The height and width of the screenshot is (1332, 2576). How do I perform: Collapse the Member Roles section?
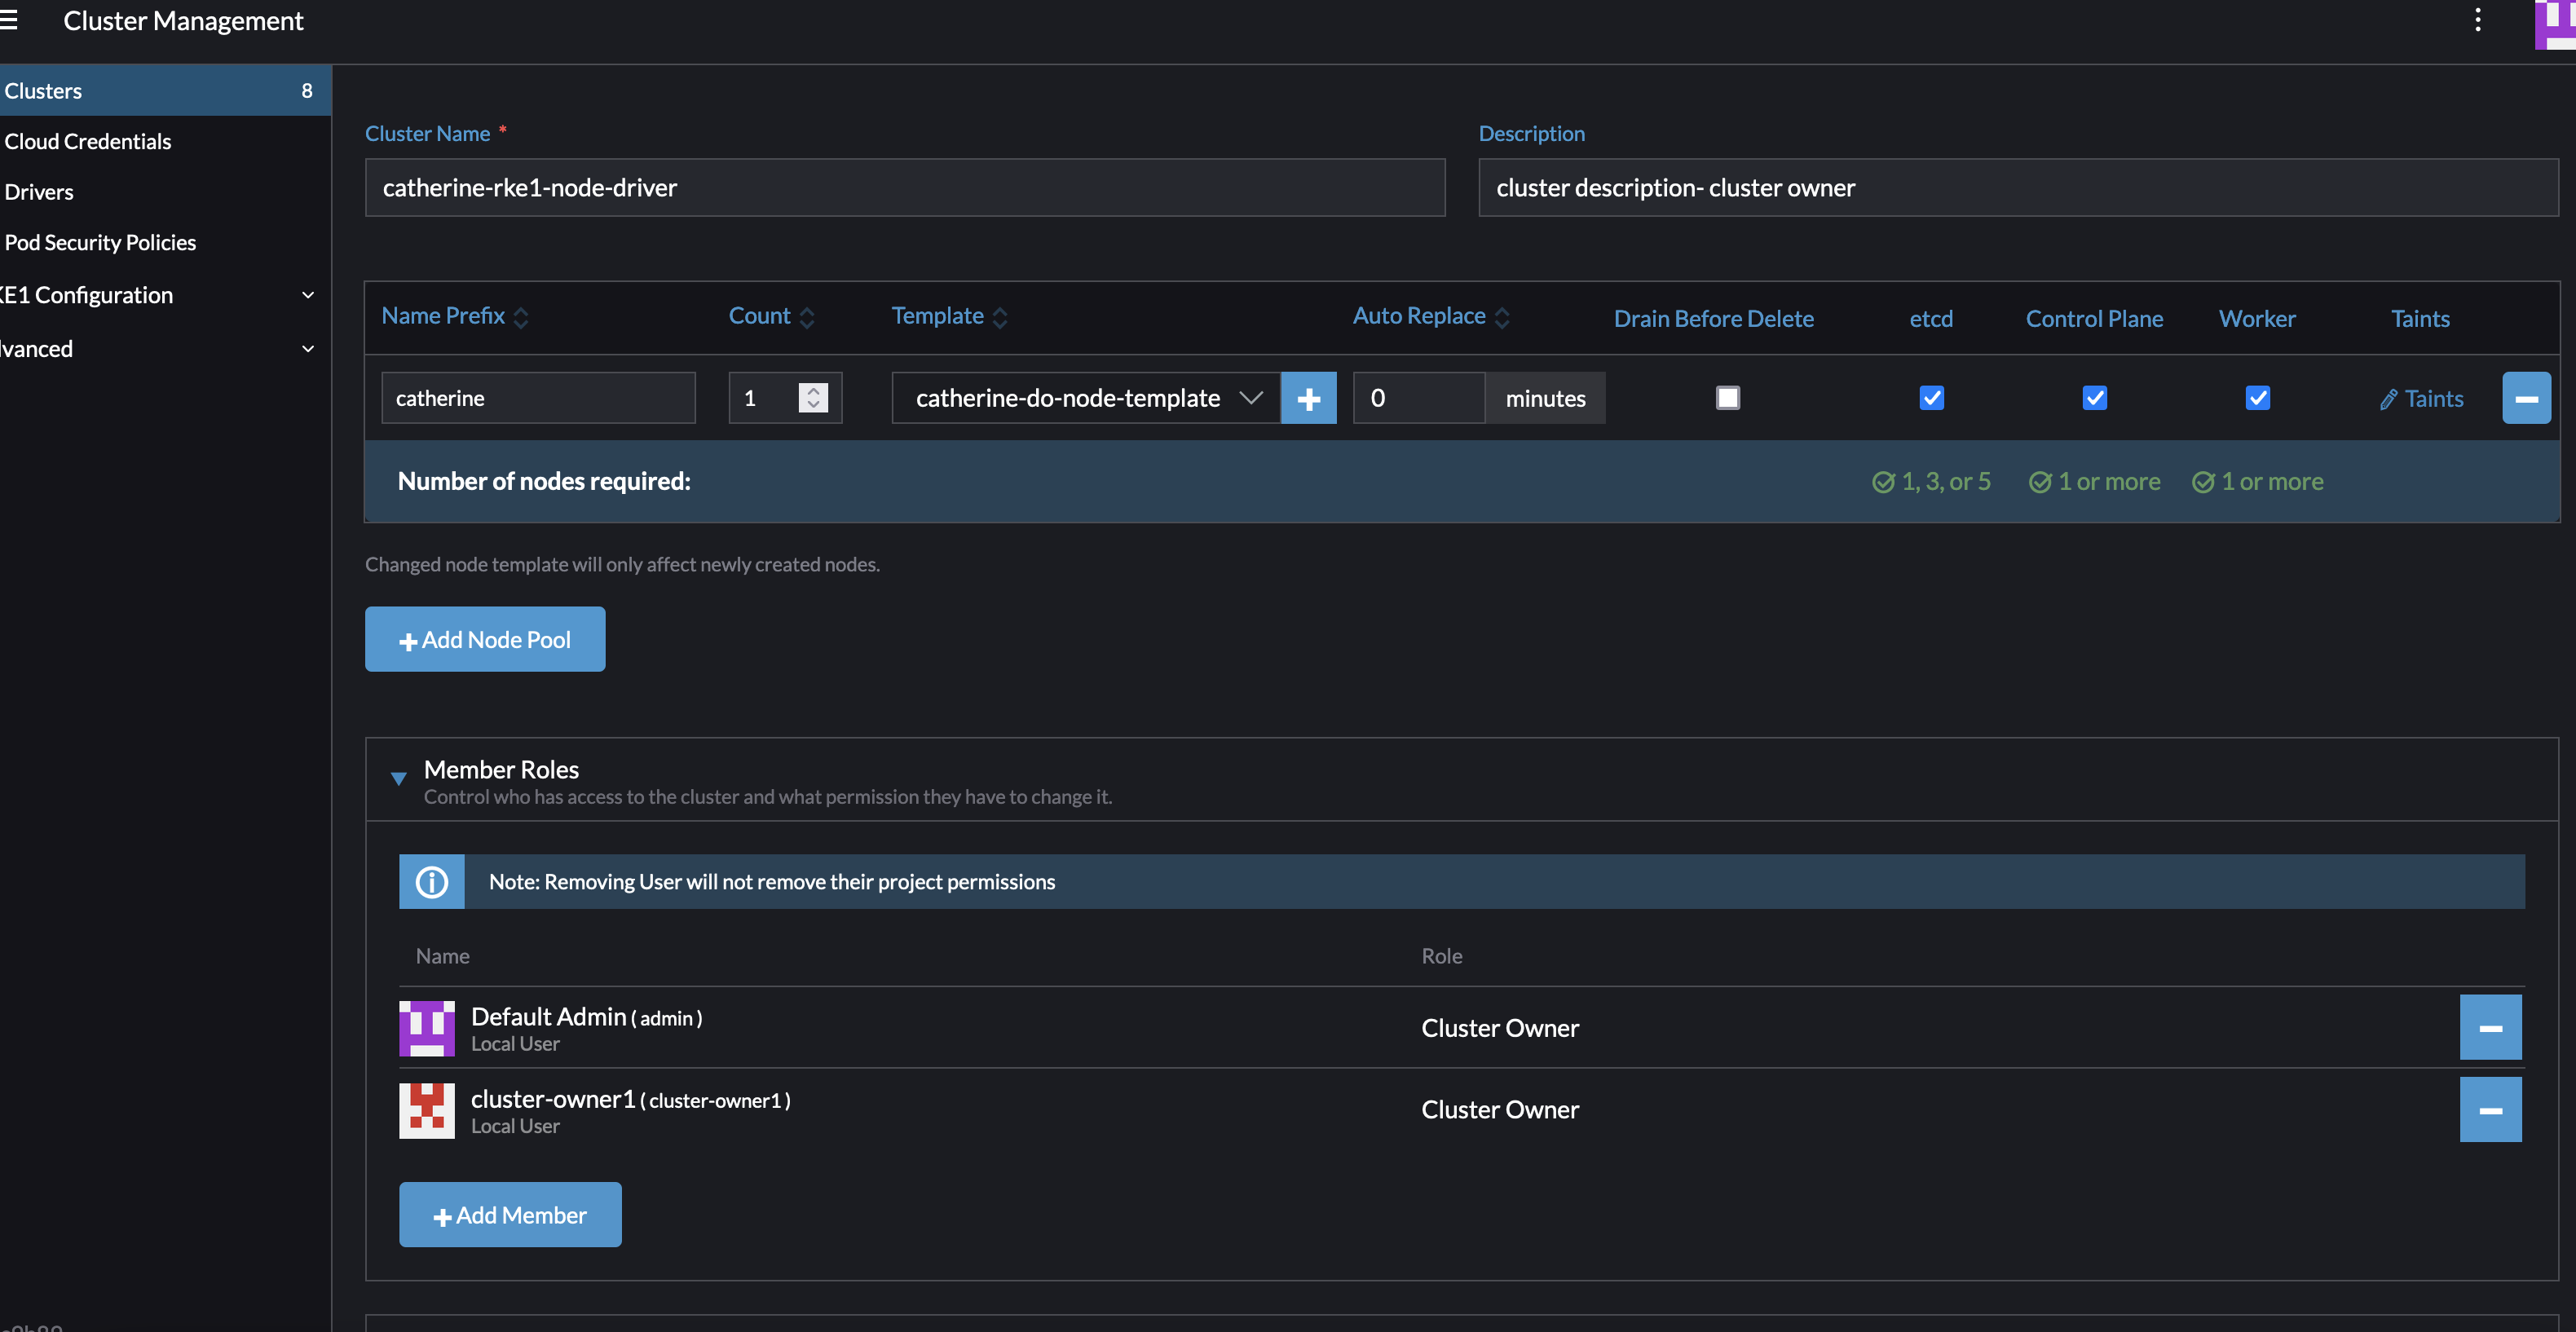tap(399, 779)
